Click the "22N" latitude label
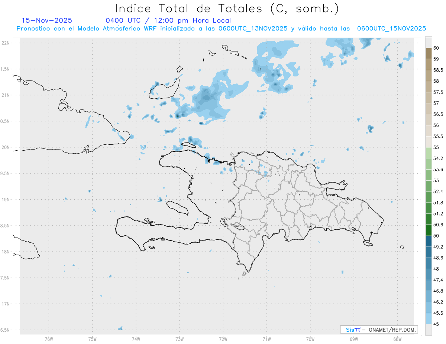The image size is (446, 344). tap(6, 43)
